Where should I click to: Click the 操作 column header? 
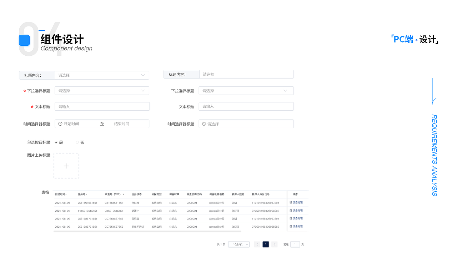pos(295,195)
